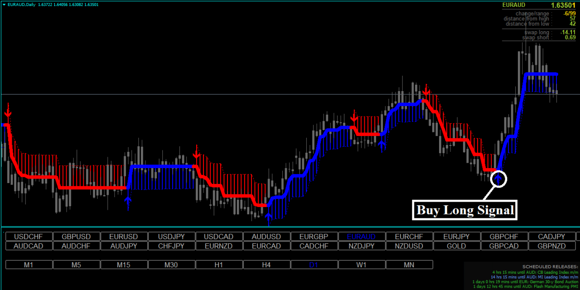The height and width of the screenshot is (290, 580).
Task: Open the EURUSD pair chart
Action: [x=124, y=237]
